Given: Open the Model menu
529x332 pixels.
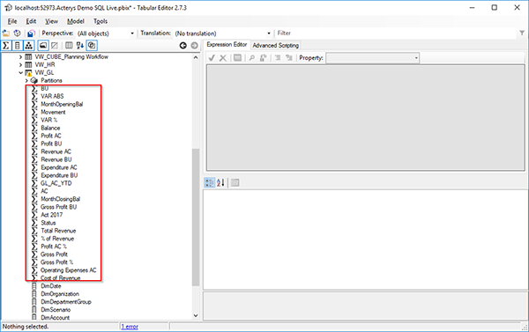Looking at the screenshot, I should tap(76, 21).
